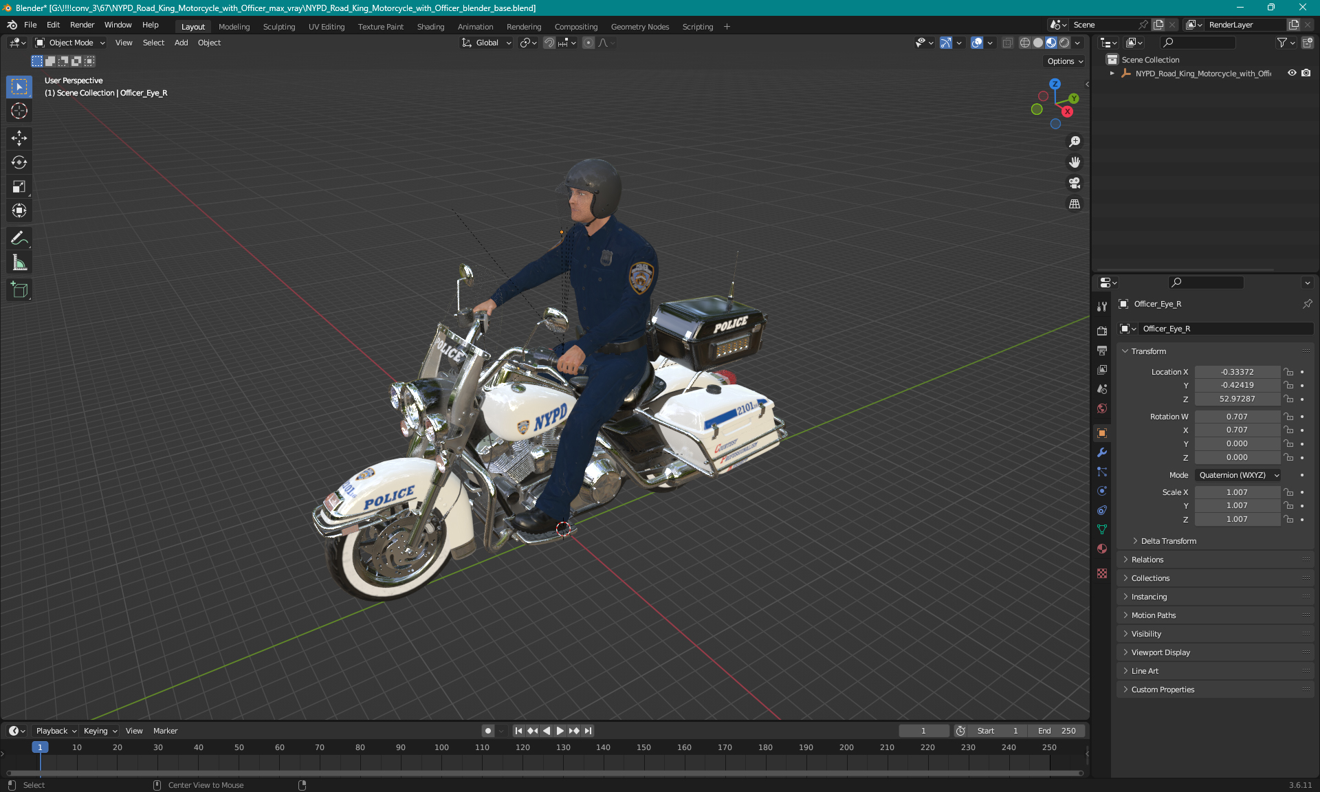This screenshot has height=792, width=1320.
Task: Click the Location X value field
Action: 1237,372
